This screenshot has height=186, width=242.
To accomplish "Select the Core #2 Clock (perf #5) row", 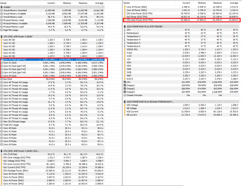I will [52, 66].
